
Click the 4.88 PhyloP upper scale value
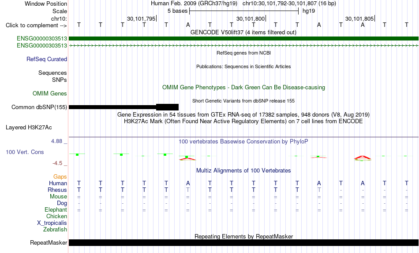[56, 141]
